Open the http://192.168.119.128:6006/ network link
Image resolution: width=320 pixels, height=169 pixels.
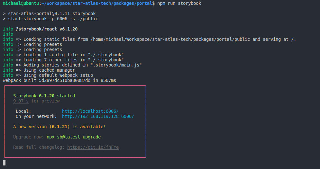(98, 116)
